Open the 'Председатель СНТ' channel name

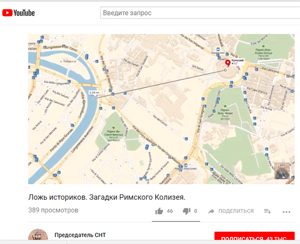(80, 235)
